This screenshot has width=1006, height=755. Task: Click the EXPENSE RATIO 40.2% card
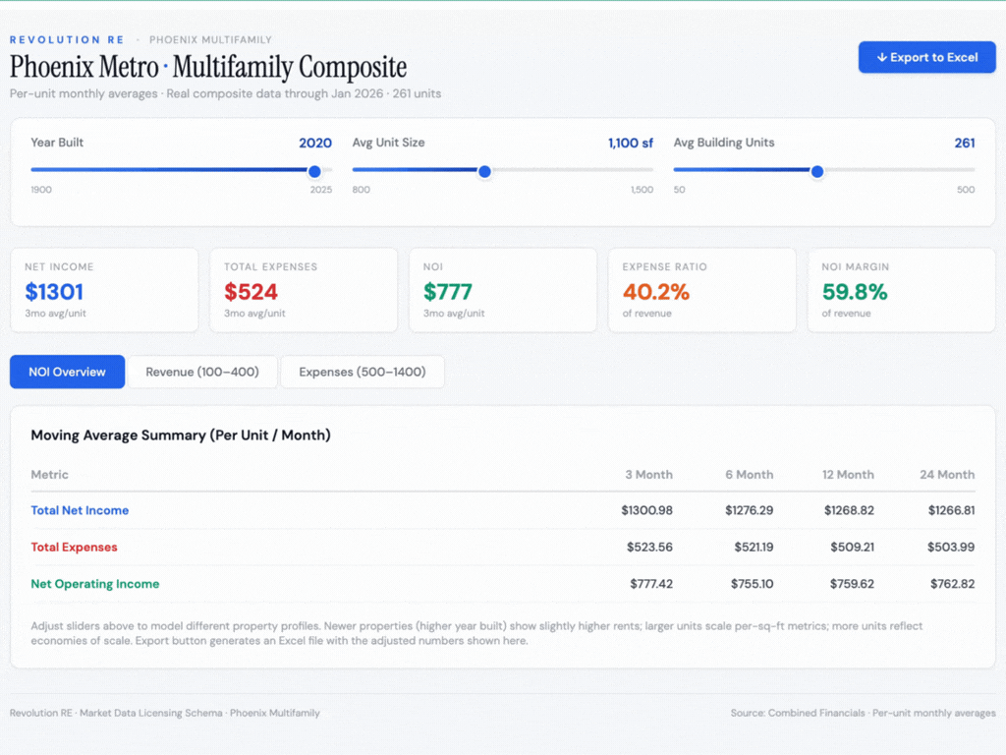pos(701,290)
